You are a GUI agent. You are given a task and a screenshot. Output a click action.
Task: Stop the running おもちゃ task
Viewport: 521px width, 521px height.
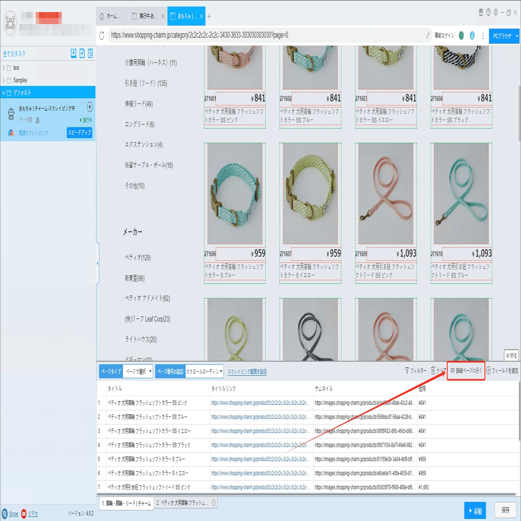[90, 107]
